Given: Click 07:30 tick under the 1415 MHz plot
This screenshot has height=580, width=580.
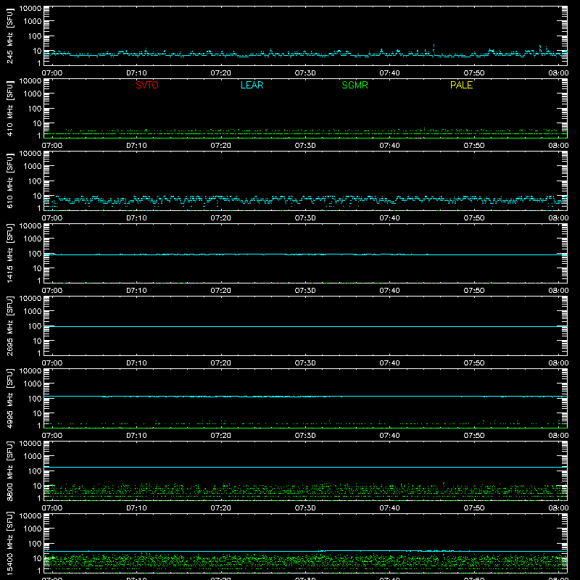Looking at the screenshot, I should pos(305,291).
